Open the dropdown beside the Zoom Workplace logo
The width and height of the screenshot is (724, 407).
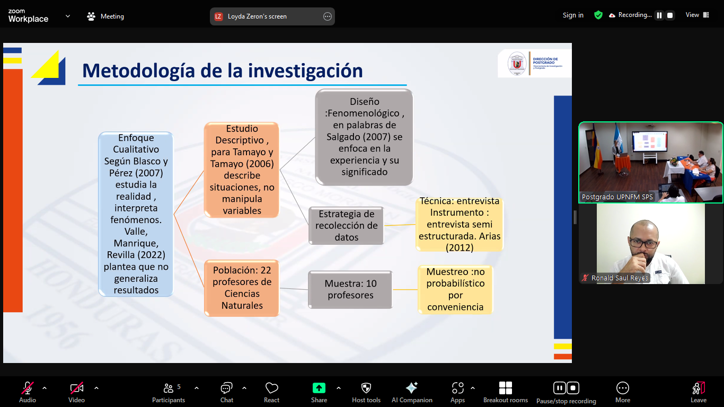[x=68, y=16]
